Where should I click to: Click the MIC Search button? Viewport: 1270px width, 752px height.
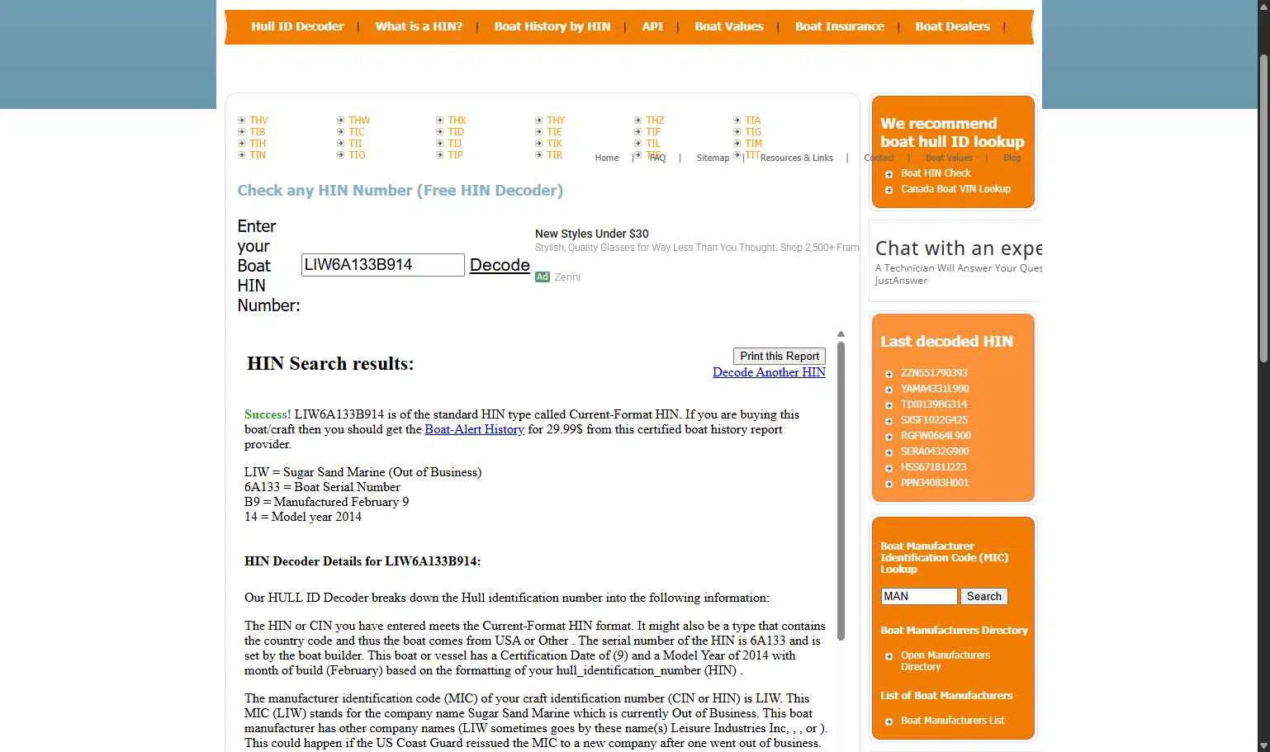(983, 596)
